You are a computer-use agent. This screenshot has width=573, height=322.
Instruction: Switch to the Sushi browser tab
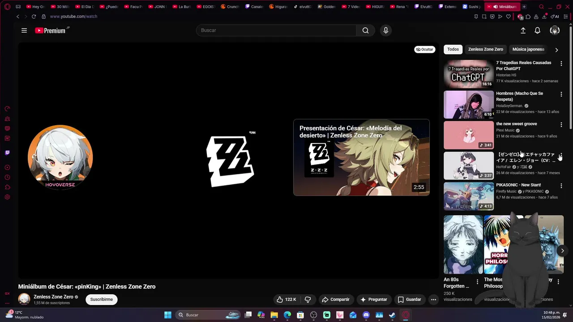472,7
